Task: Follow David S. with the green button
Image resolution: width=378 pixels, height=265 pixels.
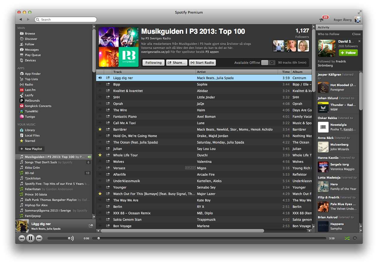Action: [x=348, y=53]
